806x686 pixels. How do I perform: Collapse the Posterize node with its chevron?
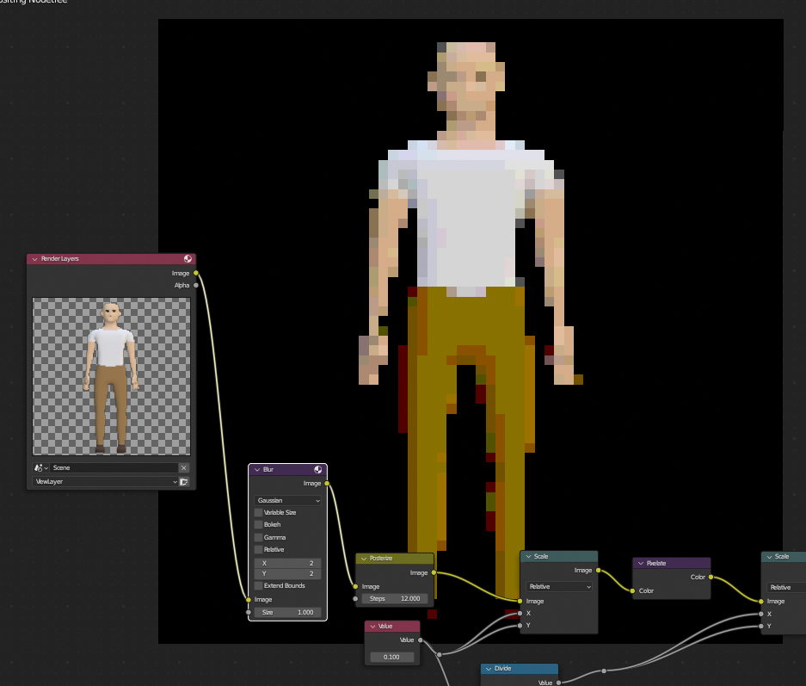tap(364, 559)
